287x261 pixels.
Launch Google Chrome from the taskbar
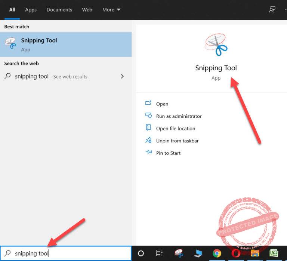[217, 254]
